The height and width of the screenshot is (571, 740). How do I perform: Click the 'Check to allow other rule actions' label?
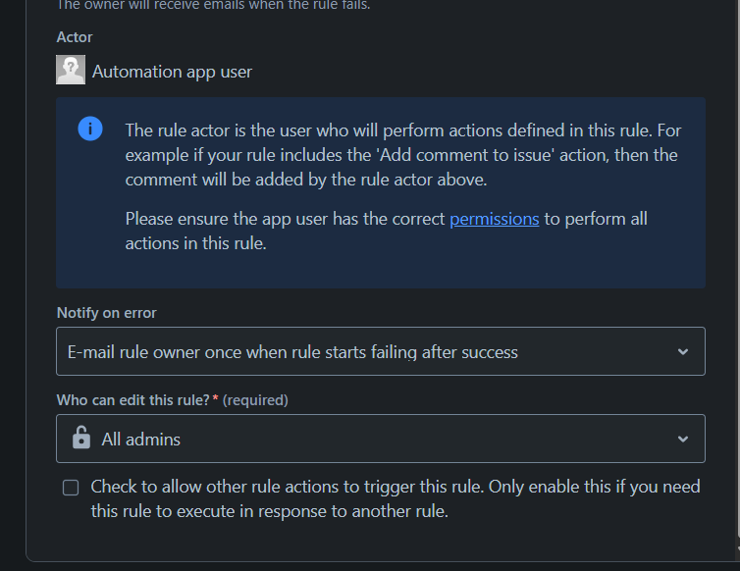click(395, 498)
